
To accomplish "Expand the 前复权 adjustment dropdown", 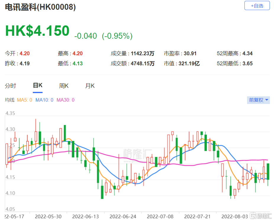I will (258, 100).
